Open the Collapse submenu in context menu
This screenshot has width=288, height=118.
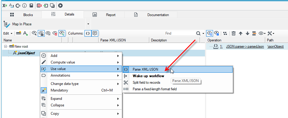pyautogui.click(x=81, y=105)
